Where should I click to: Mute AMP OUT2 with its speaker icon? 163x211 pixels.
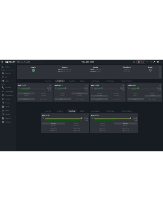click(56, 88)
